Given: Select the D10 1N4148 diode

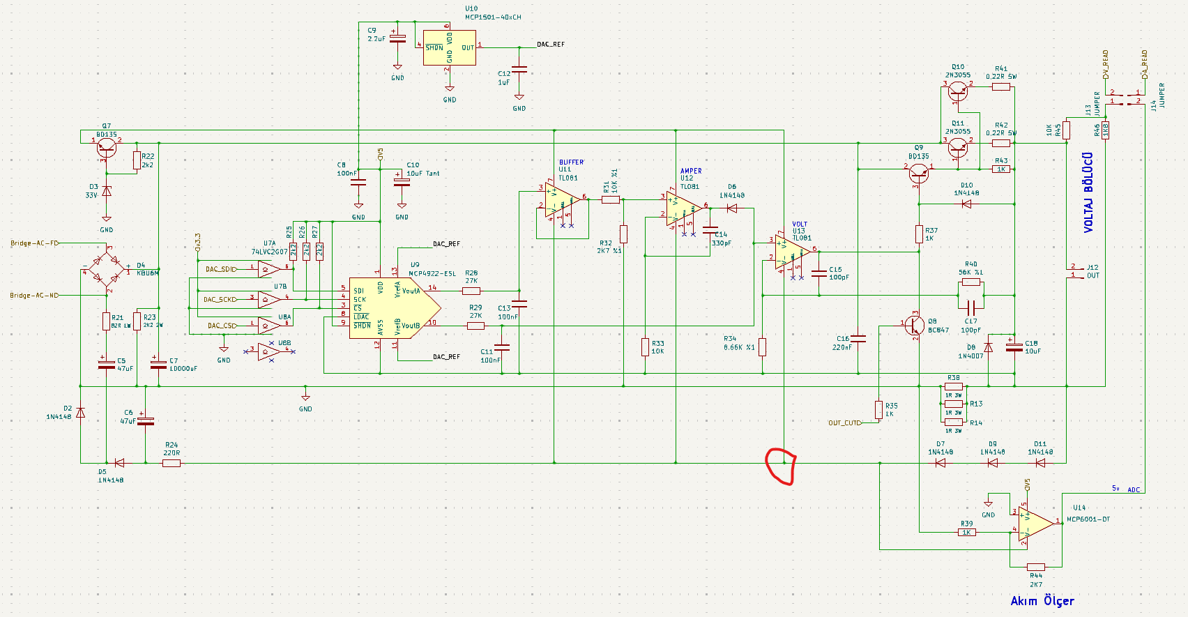Looking at the screenshot, I should point(966,204).
